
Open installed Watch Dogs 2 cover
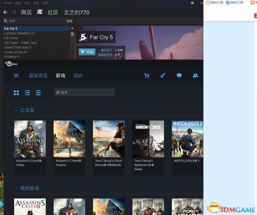pyautogui.click(x=188, y=139)
